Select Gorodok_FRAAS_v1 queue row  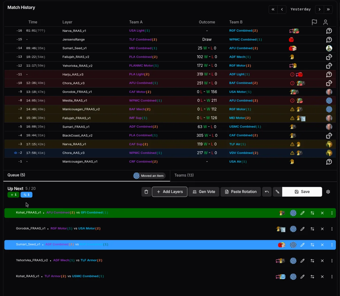[170, 229]
